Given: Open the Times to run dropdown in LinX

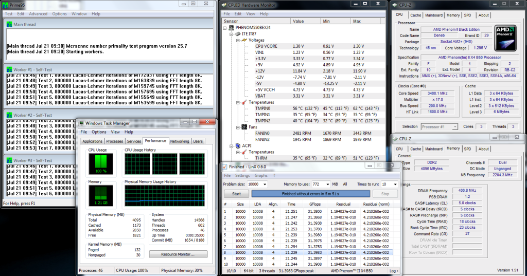Looking at the screenshot, I should [395, 185].
